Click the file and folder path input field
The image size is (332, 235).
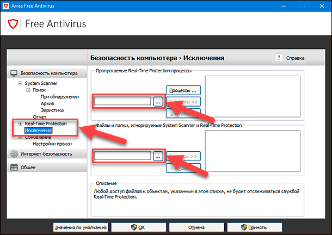click(122, 156)
